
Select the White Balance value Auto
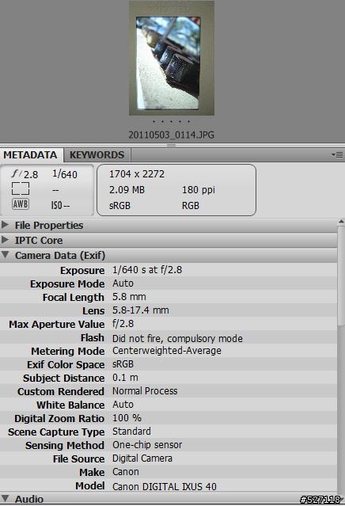[x=123, y=405]
